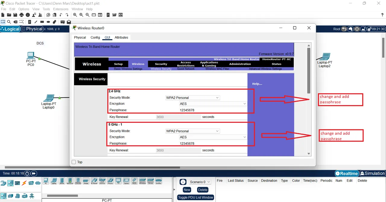386x202 pixels.
Task: Expand the PDU panel arrow
Action: [x=175, y=189]
